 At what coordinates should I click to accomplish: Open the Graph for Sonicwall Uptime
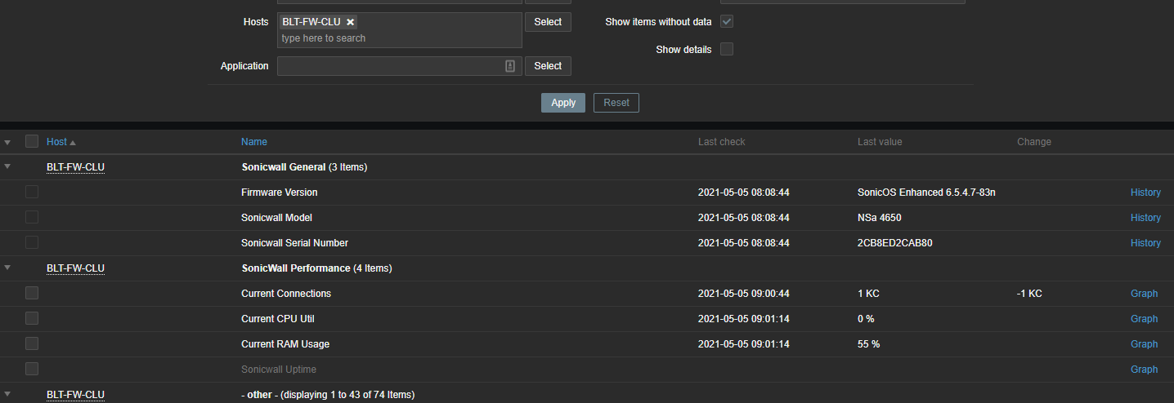point(1144,370)
